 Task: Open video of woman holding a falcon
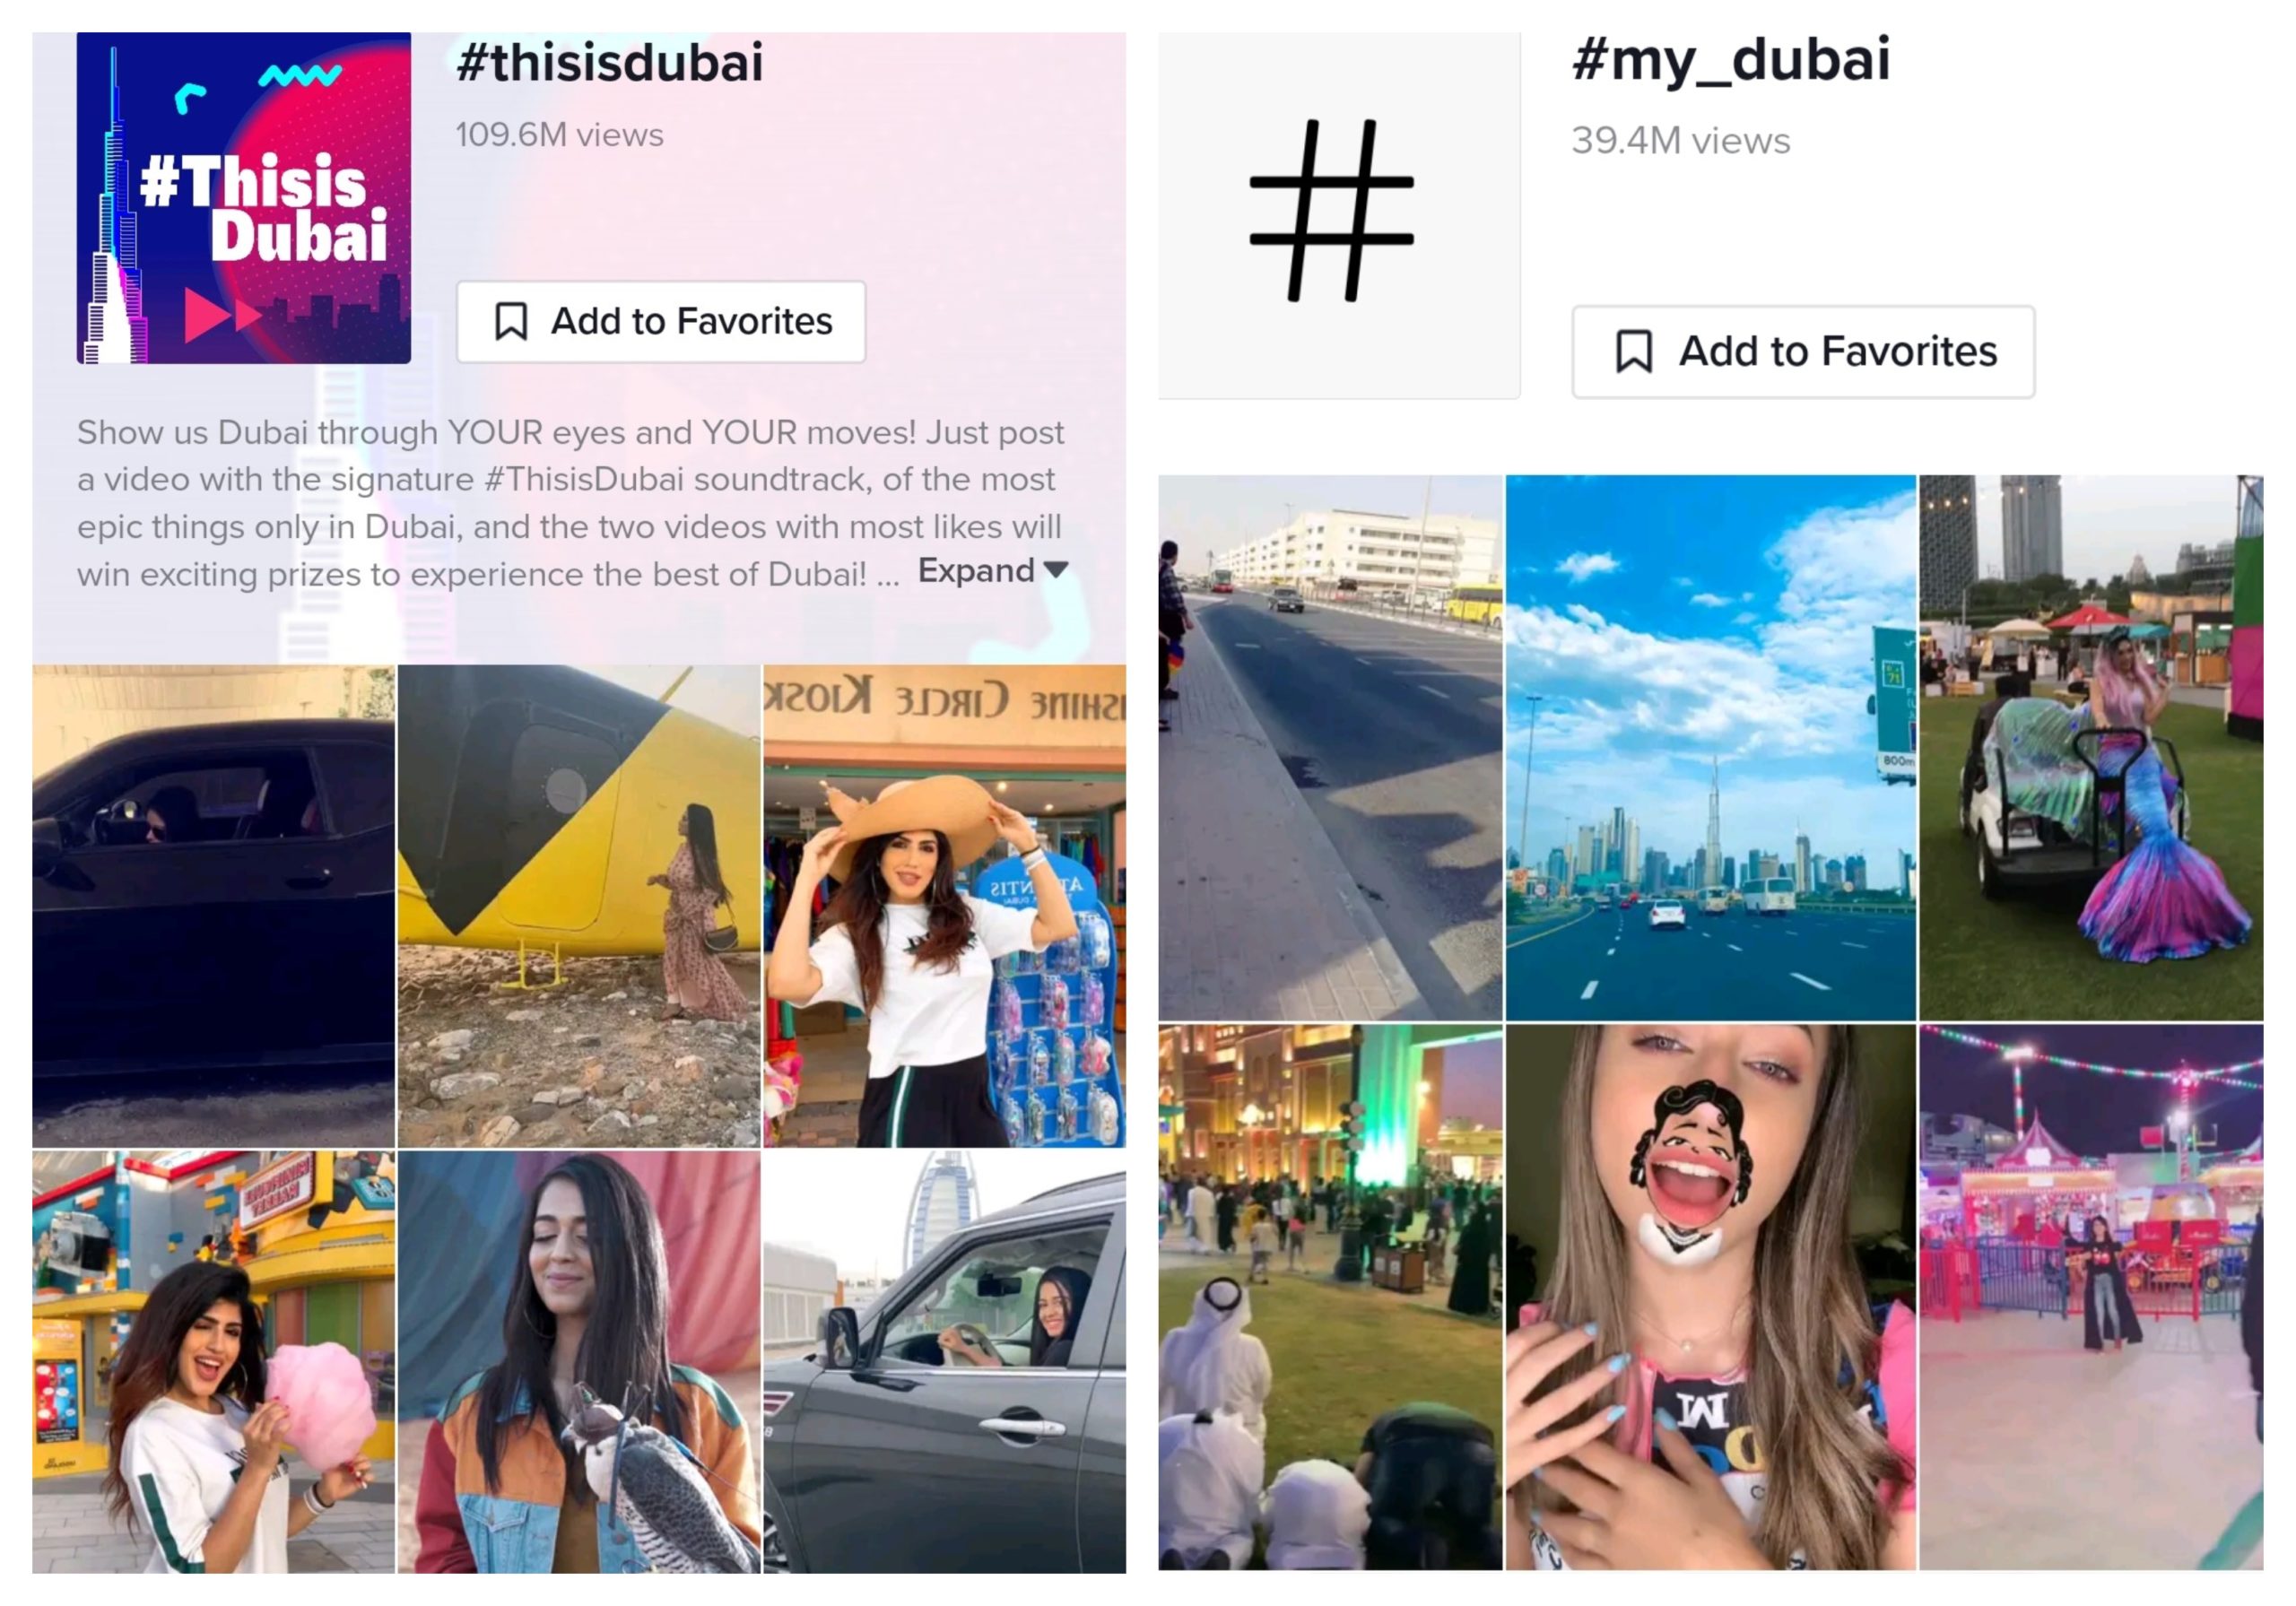[579, 1362]
